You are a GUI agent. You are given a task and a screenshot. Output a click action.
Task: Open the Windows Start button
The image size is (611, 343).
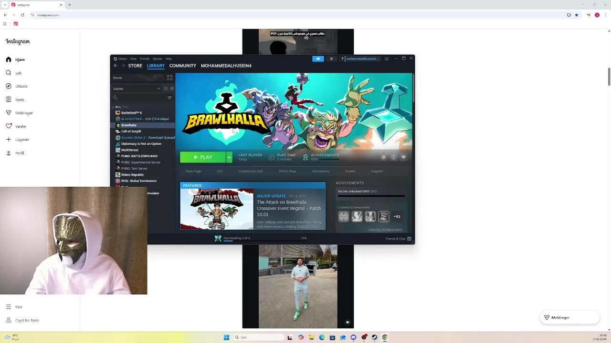(226, 337)
